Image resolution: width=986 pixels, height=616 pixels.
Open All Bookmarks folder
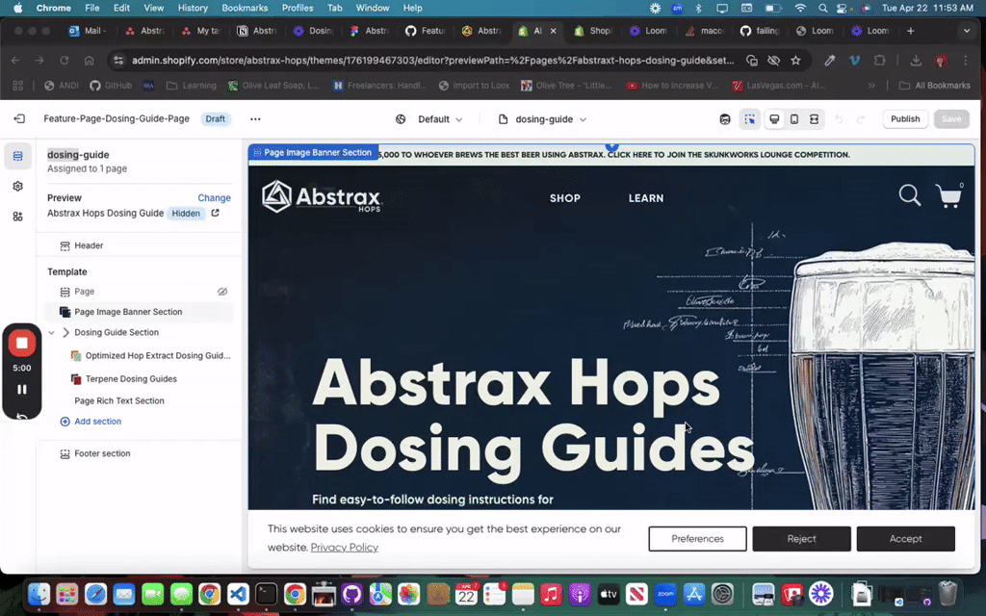point(934,86)
